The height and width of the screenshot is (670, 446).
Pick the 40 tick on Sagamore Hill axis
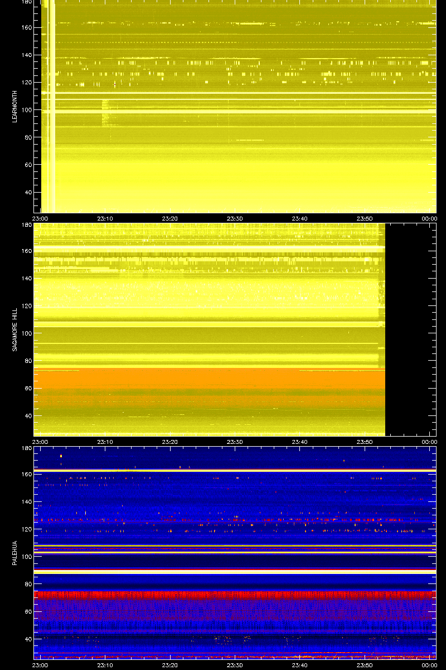(x=29, y=415)
